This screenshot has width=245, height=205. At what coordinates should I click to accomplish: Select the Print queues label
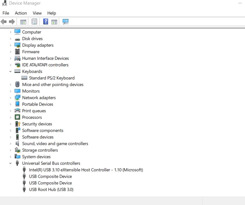pyautogui.click(x=34, y=111)
